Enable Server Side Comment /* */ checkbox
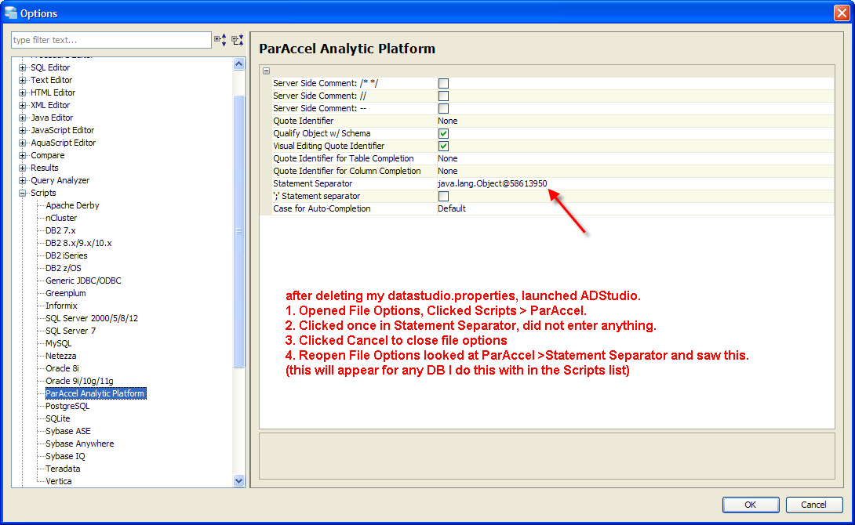The height and width of the screenshot is (525, 855). pyautogui.click(x=443, y=83)
